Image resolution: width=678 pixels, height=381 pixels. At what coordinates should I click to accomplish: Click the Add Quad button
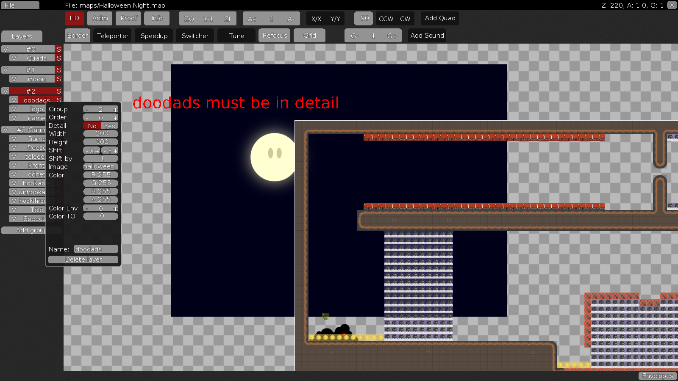click(439, 19)
